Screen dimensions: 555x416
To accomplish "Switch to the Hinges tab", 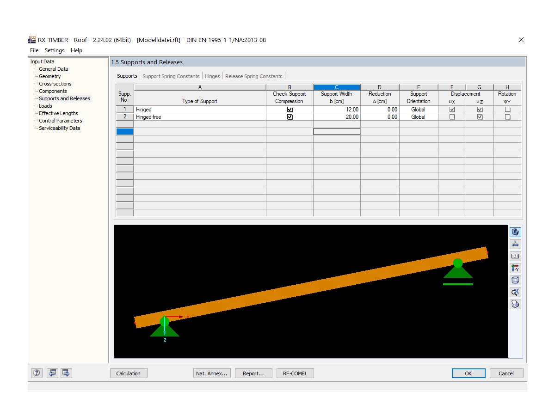I will [212, 76].
